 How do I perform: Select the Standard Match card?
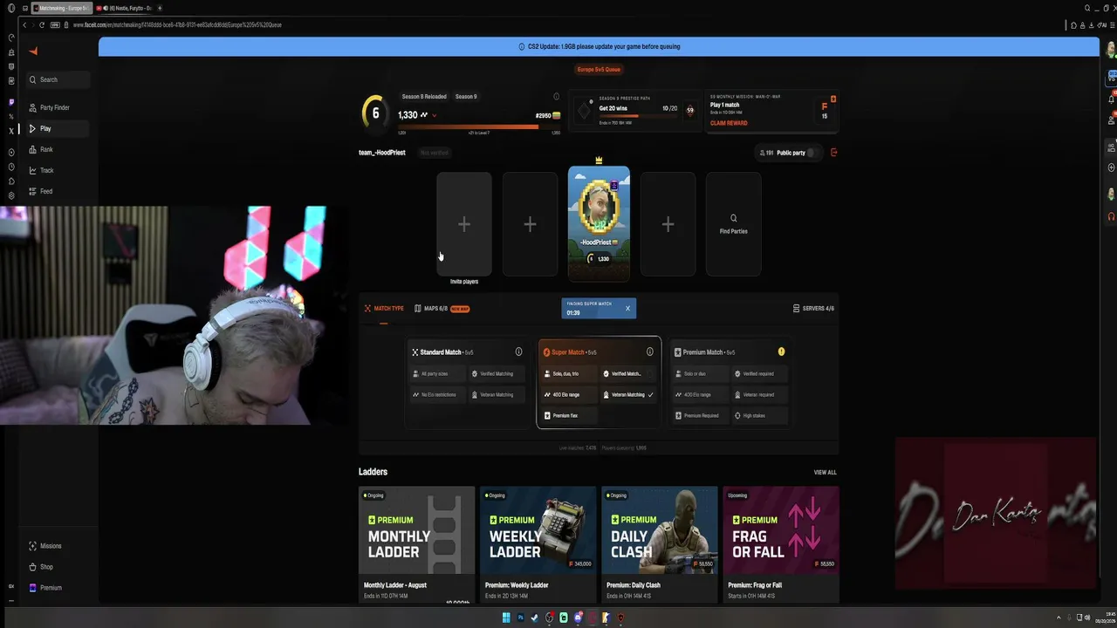point(467,383)
